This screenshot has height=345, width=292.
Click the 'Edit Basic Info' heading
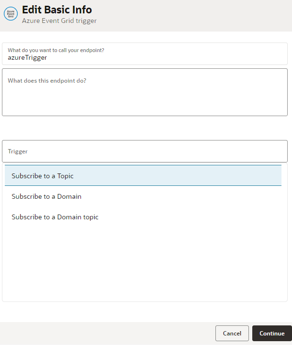[x=57, y=10]
